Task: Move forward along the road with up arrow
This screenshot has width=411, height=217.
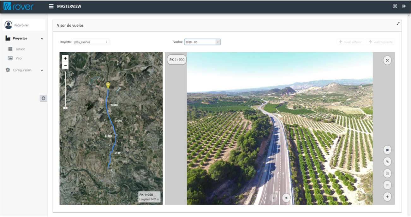Action: pyautogui.click(x=286, y=198)
